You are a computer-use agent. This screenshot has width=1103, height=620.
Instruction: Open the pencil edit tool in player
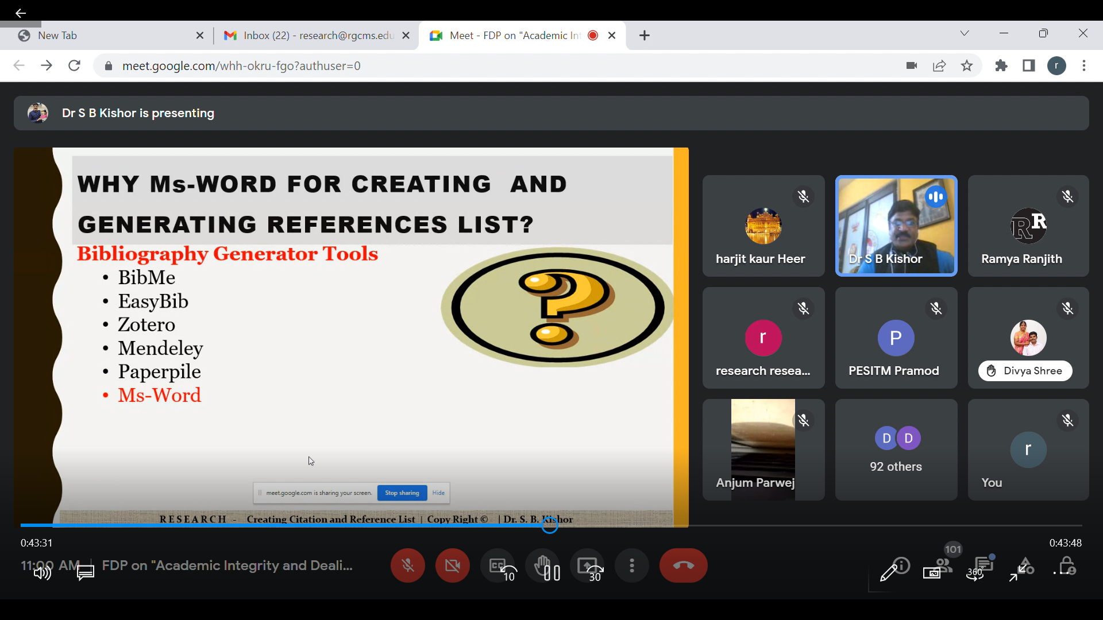pyautogui.click(x=889, y=572)
